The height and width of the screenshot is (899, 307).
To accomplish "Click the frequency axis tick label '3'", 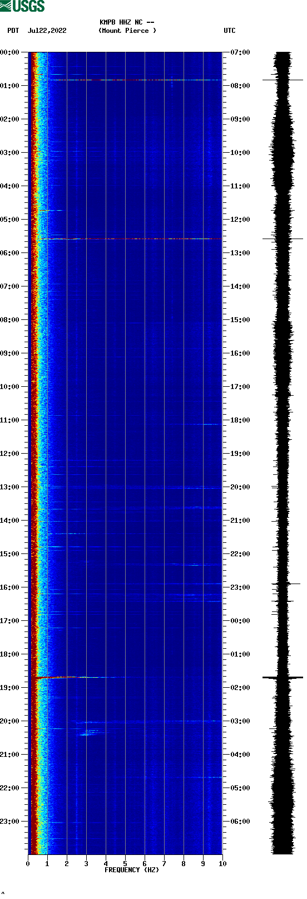I will [86, 864].
